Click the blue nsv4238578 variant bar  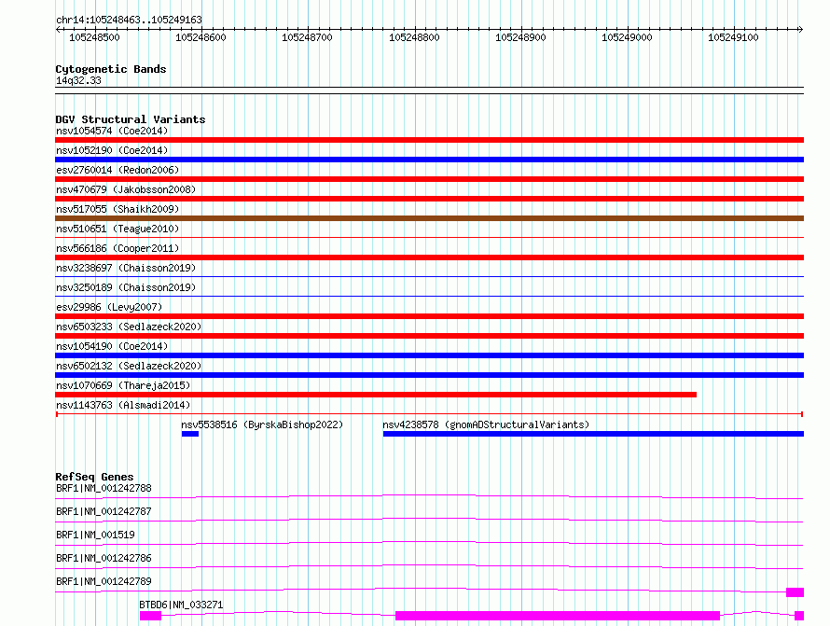(x=593, y=434)
